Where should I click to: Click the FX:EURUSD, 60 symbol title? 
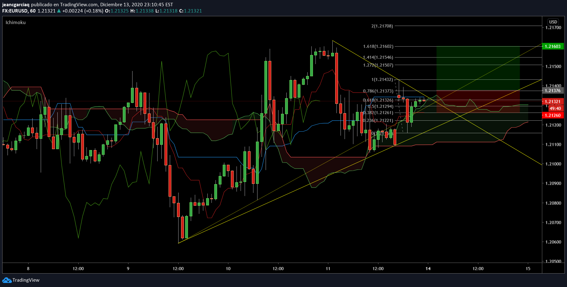point(19,11)
